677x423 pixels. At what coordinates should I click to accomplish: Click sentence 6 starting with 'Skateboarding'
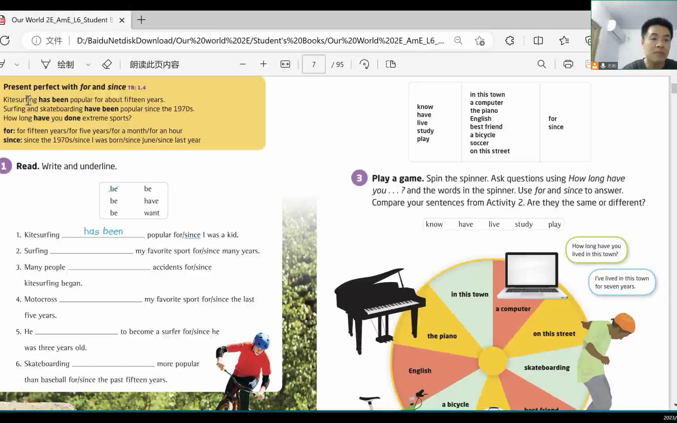108,372
